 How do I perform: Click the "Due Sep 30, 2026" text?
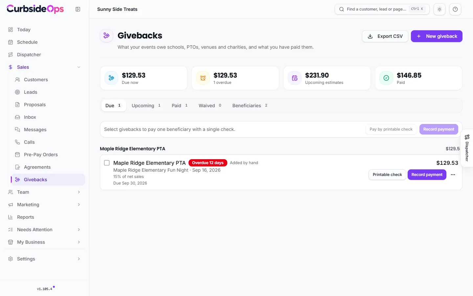130,183
